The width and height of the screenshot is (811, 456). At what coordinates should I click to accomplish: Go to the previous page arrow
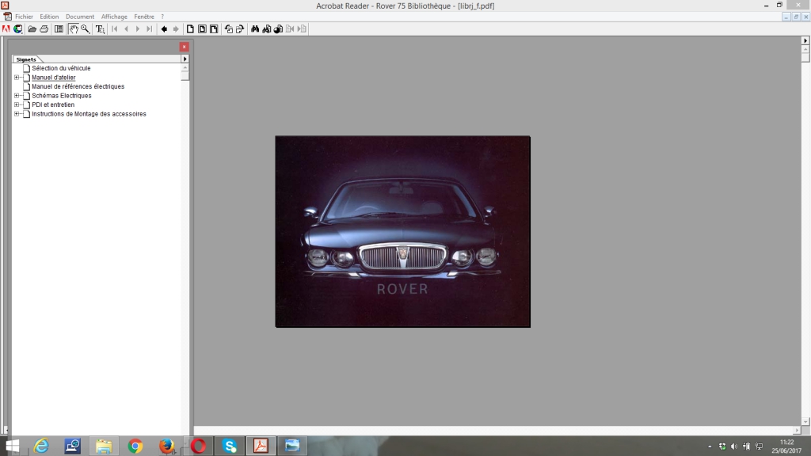(x=126, y=29)
